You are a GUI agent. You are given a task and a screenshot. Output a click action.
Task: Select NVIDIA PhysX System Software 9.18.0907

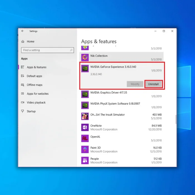coord(115,104)
